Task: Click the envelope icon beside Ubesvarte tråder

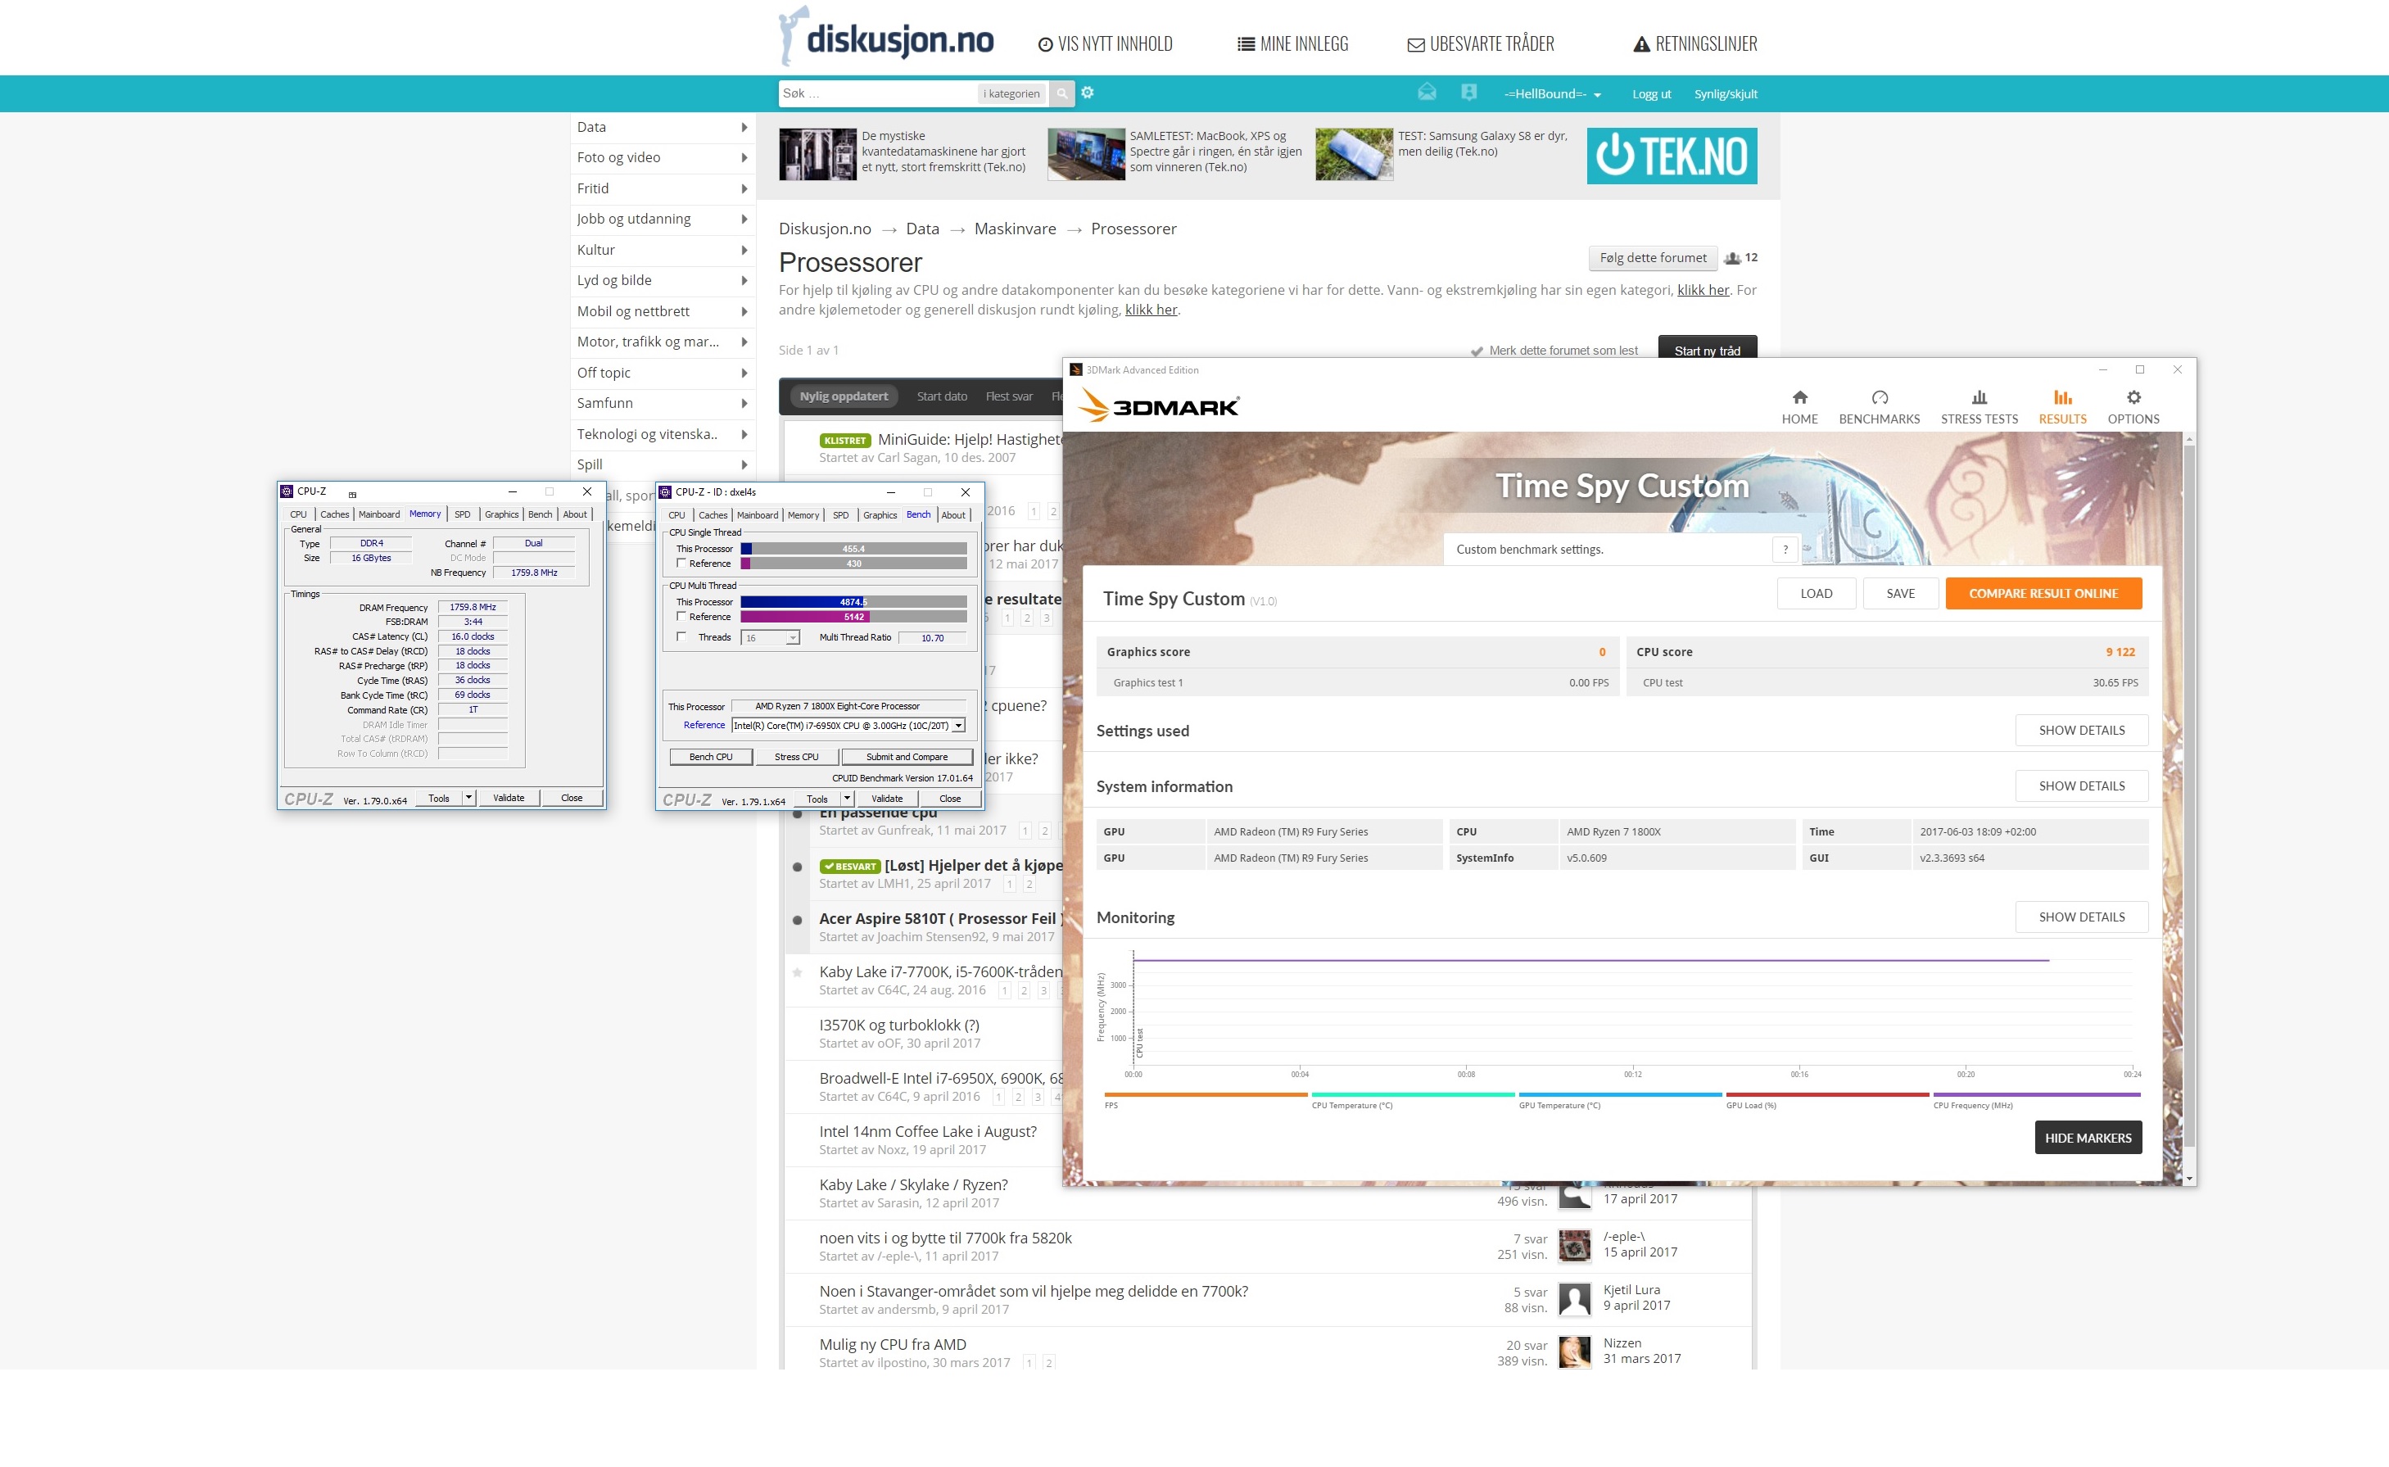Action: click(1415, 44)
